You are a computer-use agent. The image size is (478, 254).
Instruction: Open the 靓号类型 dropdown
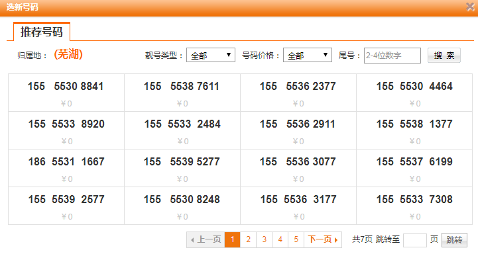pos(211,55)
